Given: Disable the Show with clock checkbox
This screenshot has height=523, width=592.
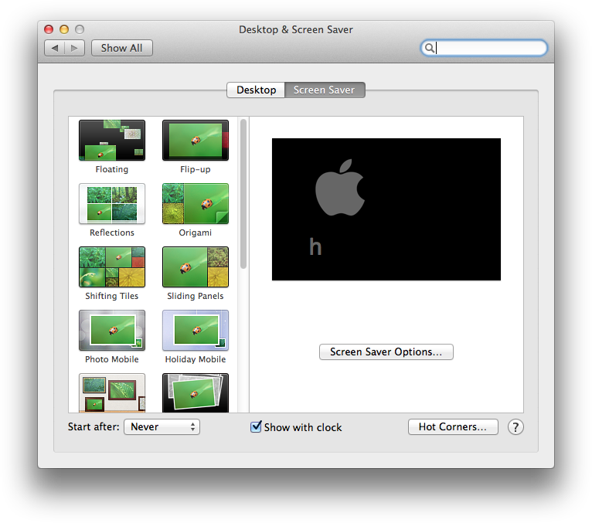Looking at the screenshot, I should (256, 427).
